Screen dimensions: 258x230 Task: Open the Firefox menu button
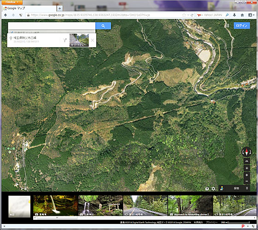point(12,2)
